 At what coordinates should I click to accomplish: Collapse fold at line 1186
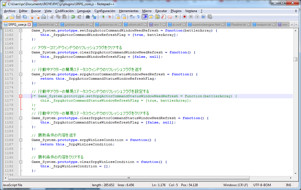click(x=21, y=140)
